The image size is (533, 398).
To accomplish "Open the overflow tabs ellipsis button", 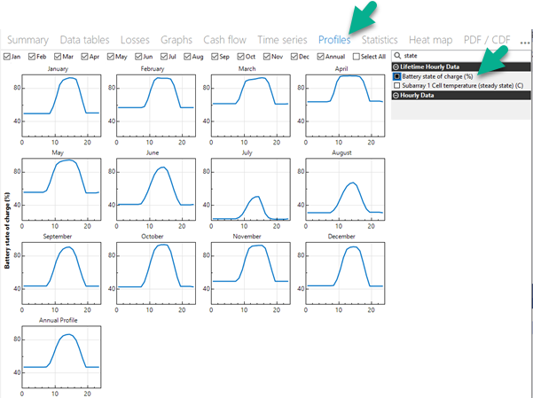I will click(x=525, y=41).
